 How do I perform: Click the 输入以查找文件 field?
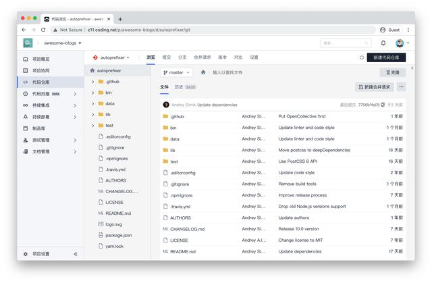tap(227, 72)
